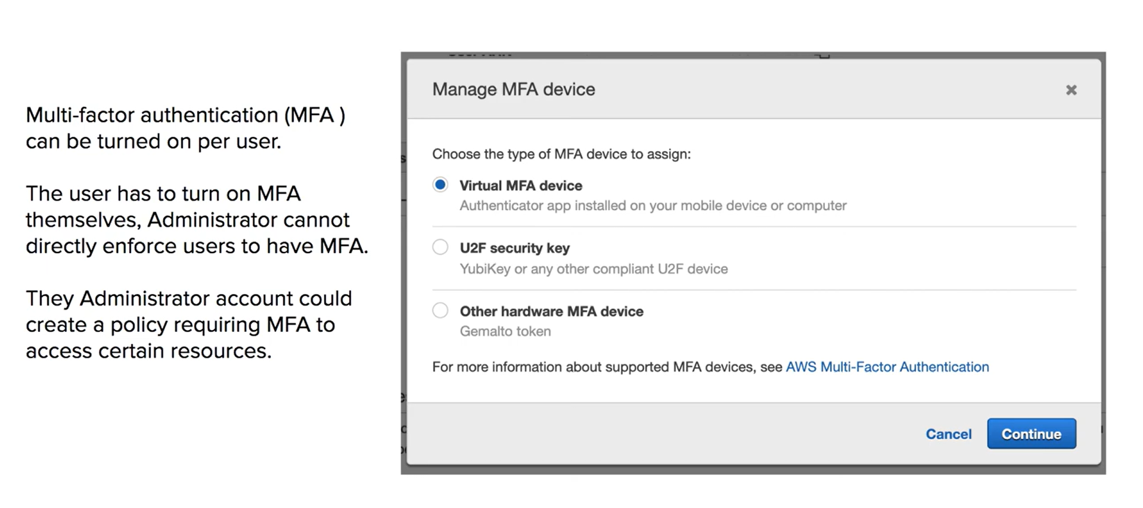This screenshot has width=1143, height=508.
Task: Click the 'Authenticator app installed' description text
Action: 653,205
